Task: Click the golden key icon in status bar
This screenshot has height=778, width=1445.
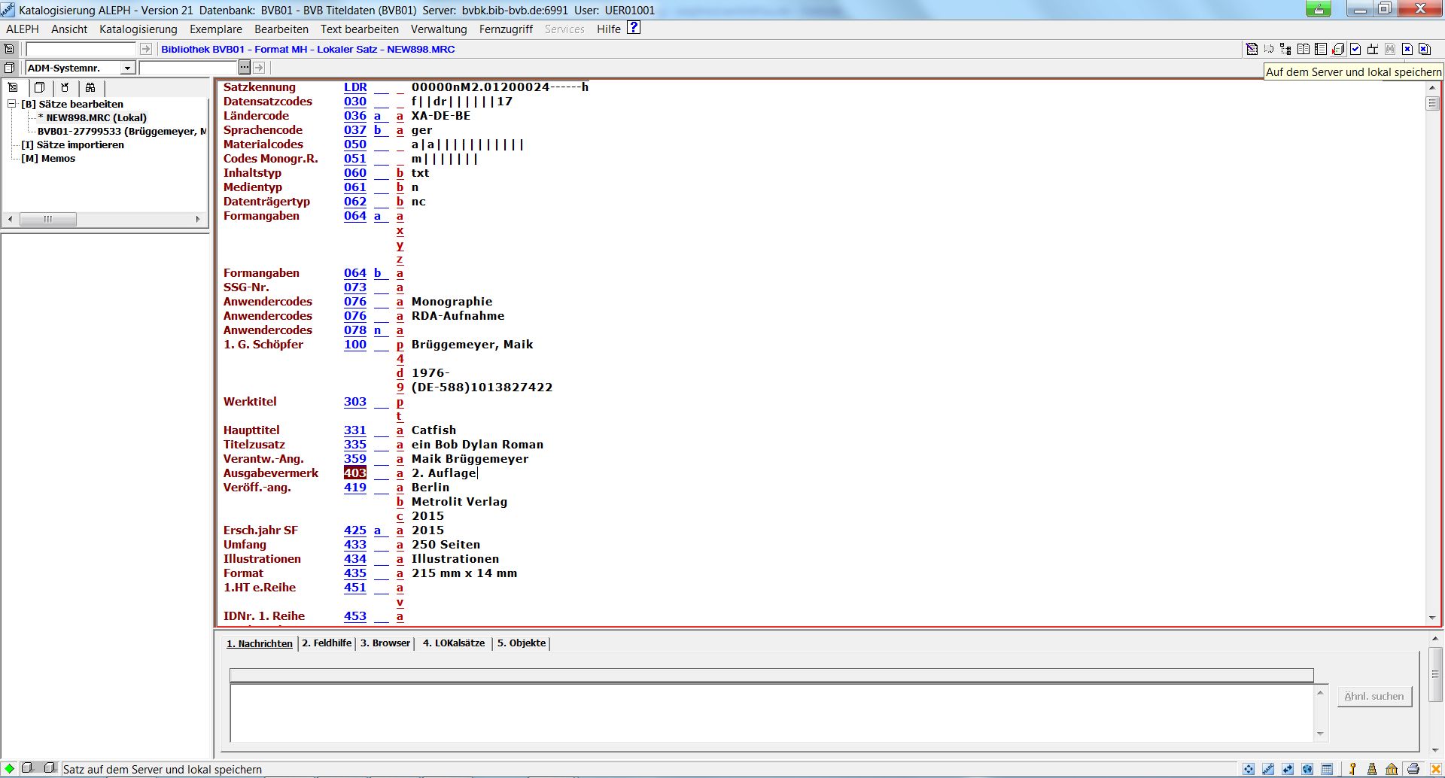Action: coord(1352,769)
